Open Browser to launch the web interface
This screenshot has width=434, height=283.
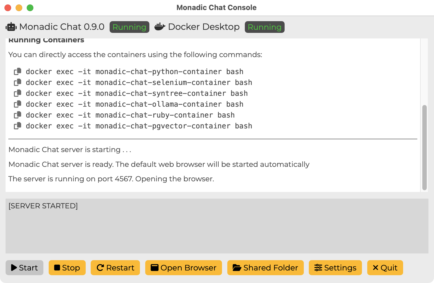point(183,268)
